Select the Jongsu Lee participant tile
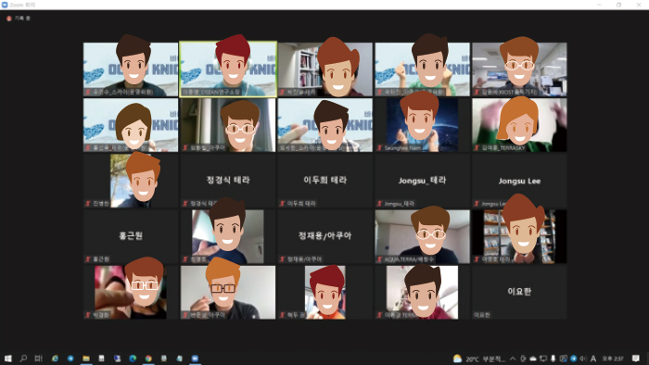The width and height of the screenshot is (649, 365). (519, 181)
